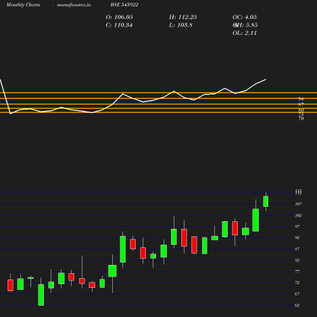Click the 82 price axis label
The image size is (317, 317).
[x=297, y=260]
